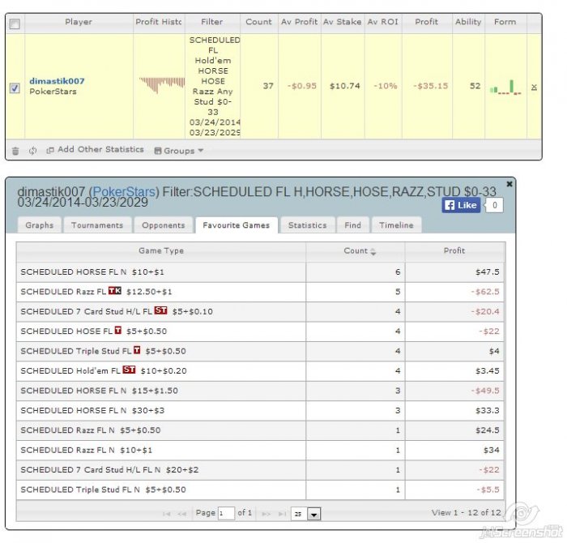This screenshot has width=567, height=543.
Task: Select SCHEDULED Razz FL N $5+$0.50 row
Action: pos(260,430)
